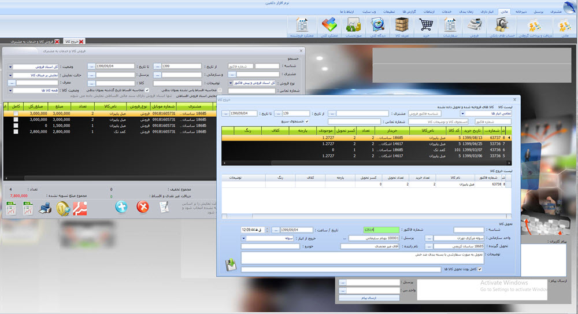The image size is (578, 314).
Task: Click the edit document pencil icon
Action: coord(164,207)
